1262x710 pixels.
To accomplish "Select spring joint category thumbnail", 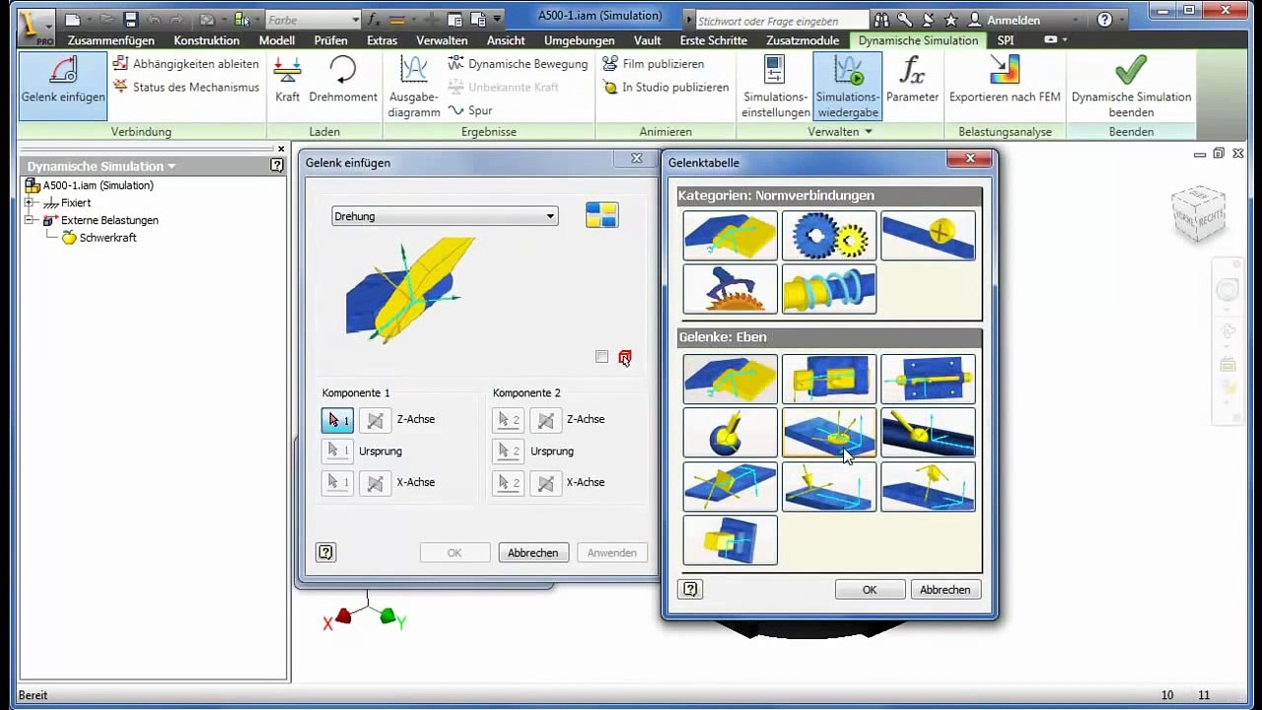I will (x=829, y=288).
